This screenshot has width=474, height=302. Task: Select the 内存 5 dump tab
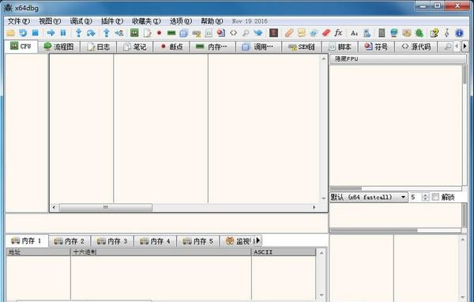pyautogui.click(x=198, y=241)
